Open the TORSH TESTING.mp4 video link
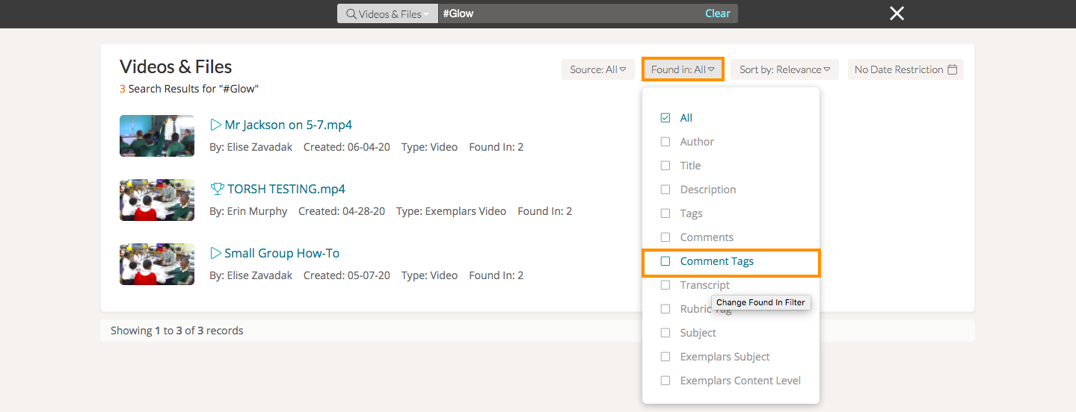1076x412 pixels. [286, 190]
